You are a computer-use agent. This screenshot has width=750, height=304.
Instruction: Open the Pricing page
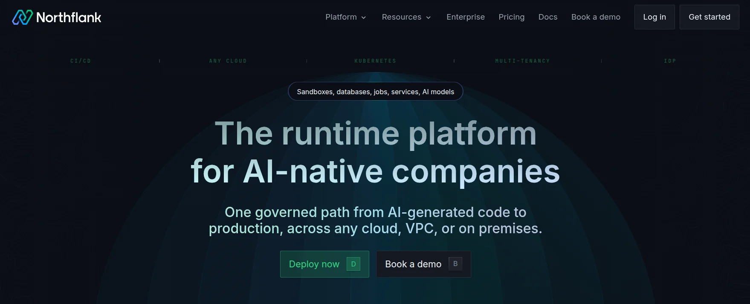(512, 17)
